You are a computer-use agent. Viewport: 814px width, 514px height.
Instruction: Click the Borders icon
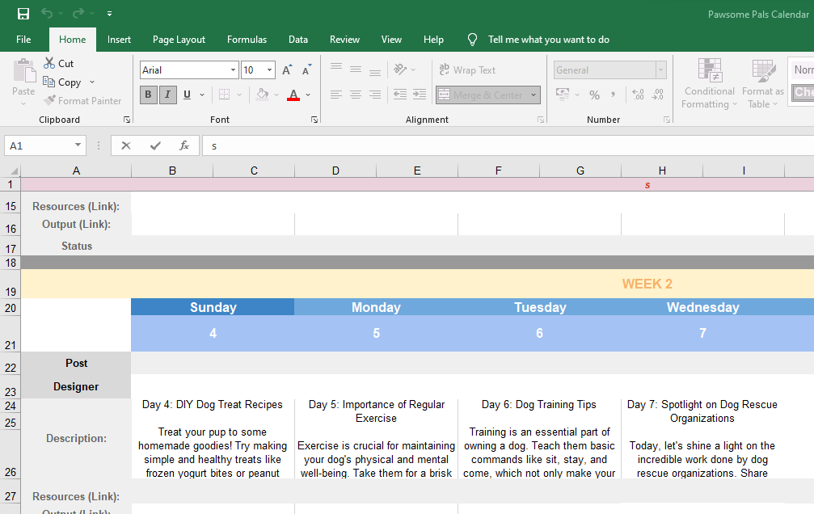[224, 95]
